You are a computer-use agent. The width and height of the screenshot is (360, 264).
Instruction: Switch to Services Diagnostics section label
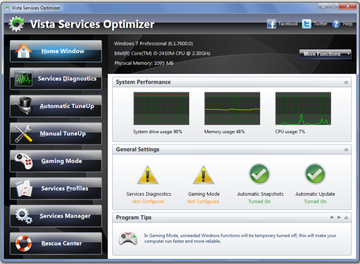click(67, 78)
